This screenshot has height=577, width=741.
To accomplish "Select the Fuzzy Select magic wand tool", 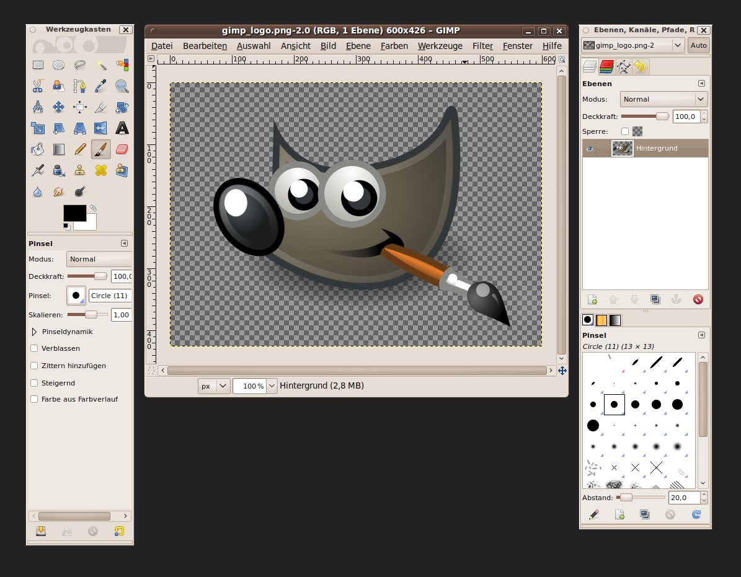I will click(x=100, y=65).
